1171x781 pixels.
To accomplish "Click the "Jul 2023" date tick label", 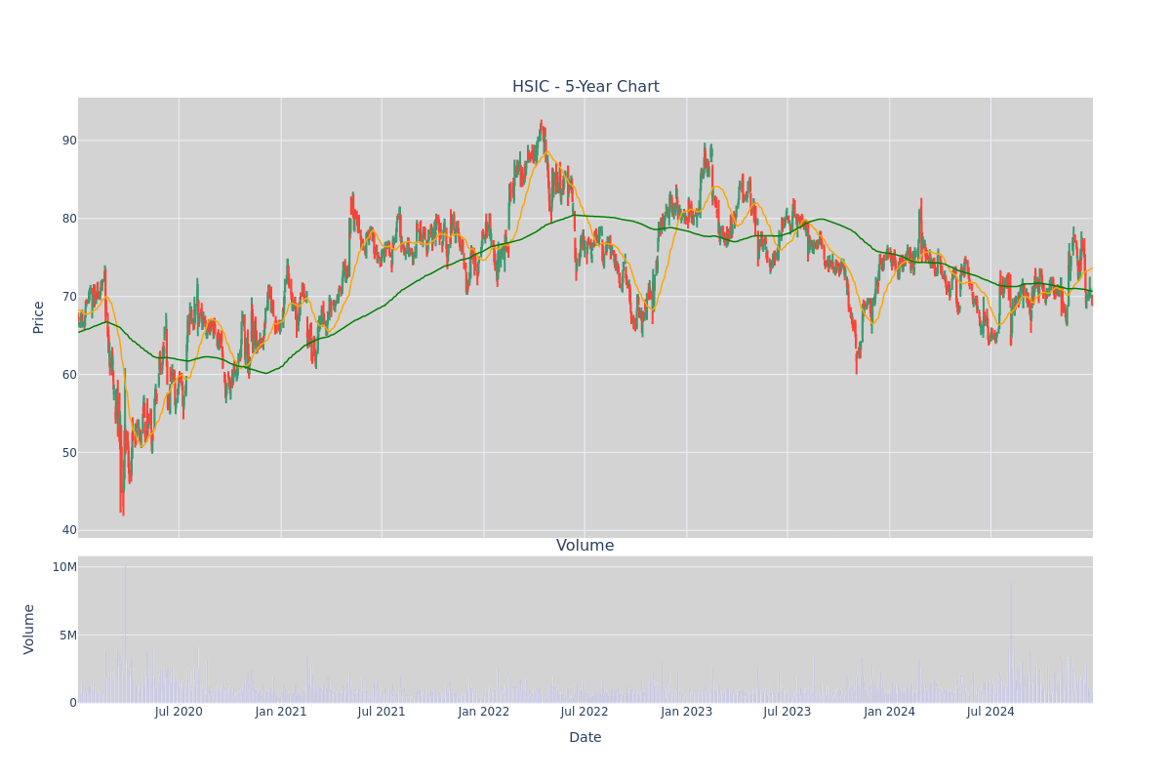I will coord(787,712).
